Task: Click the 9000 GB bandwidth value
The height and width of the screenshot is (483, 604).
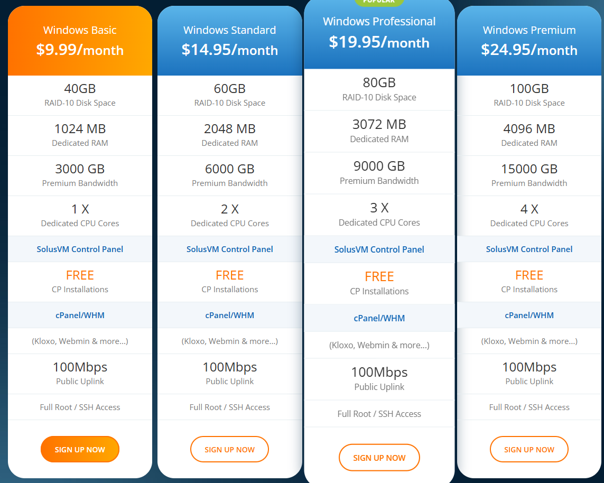Action: coord(379,166)
